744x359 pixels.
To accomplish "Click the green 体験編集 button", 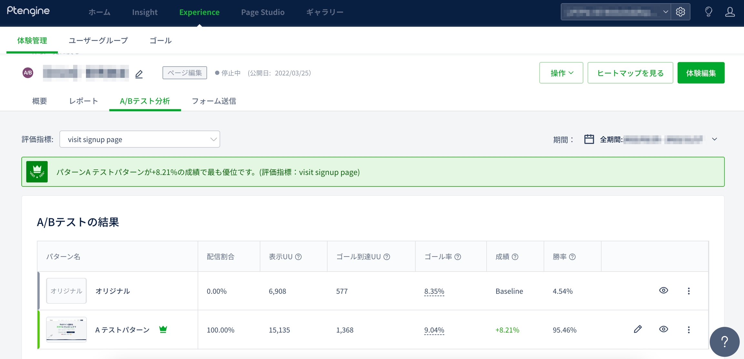I will point(701,73).
